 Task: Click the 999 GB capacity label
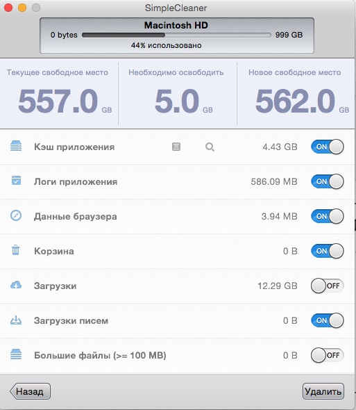289,35
